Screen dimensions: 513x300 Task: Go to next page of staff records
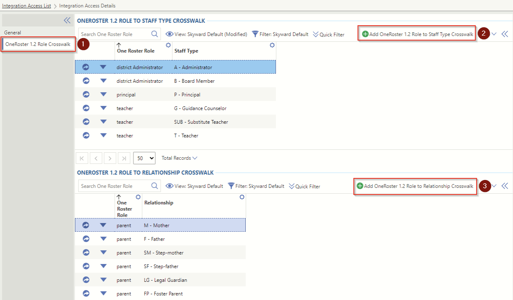coord(110,158)
